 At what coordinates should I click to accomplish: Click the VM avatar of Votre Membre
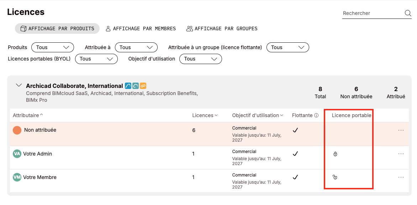coord(17,177)
